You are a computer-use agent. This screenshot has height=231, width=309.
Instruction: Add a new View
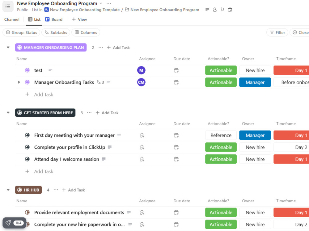pos(79,19)
